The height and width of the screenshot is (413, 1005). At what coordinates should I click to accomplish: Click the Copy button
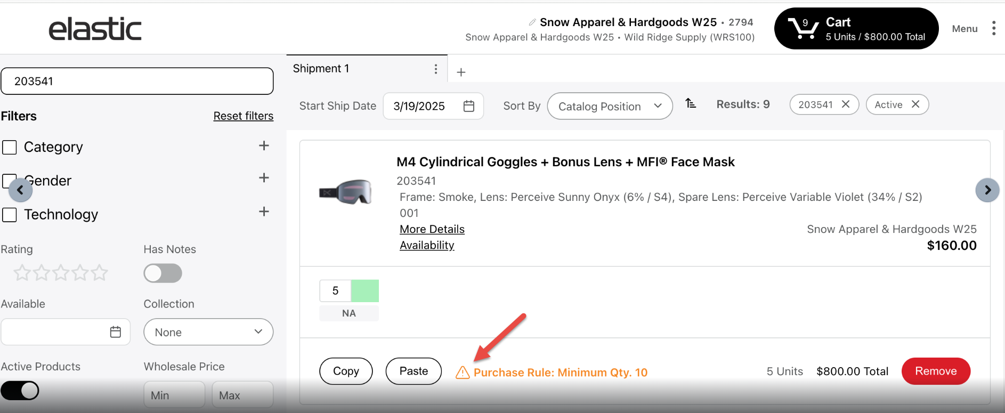pos(346,371)
